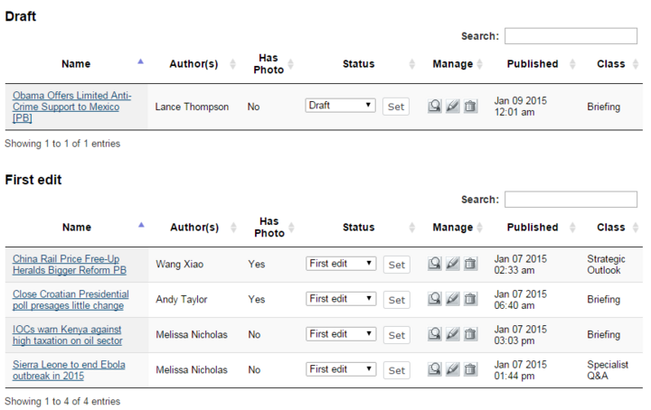Viewport: 651px width, 410px height.
Task: Edit the Close Croatian Presidential poll article
Action: (x=453, y=299)
